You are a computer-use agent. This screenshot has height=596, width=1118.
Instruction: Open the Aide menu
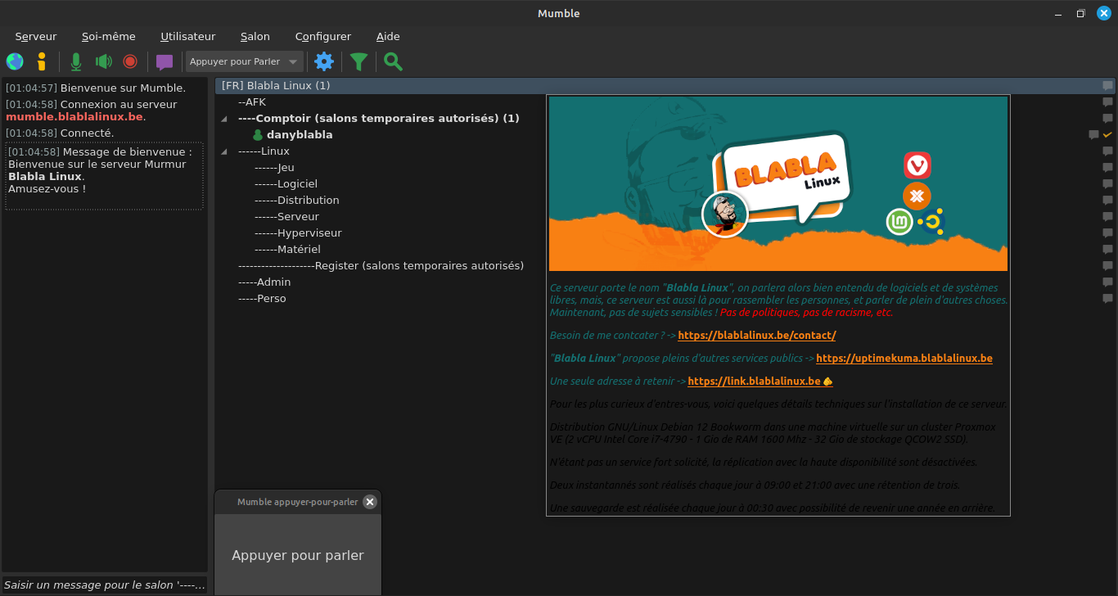click(x=388, y=36)
